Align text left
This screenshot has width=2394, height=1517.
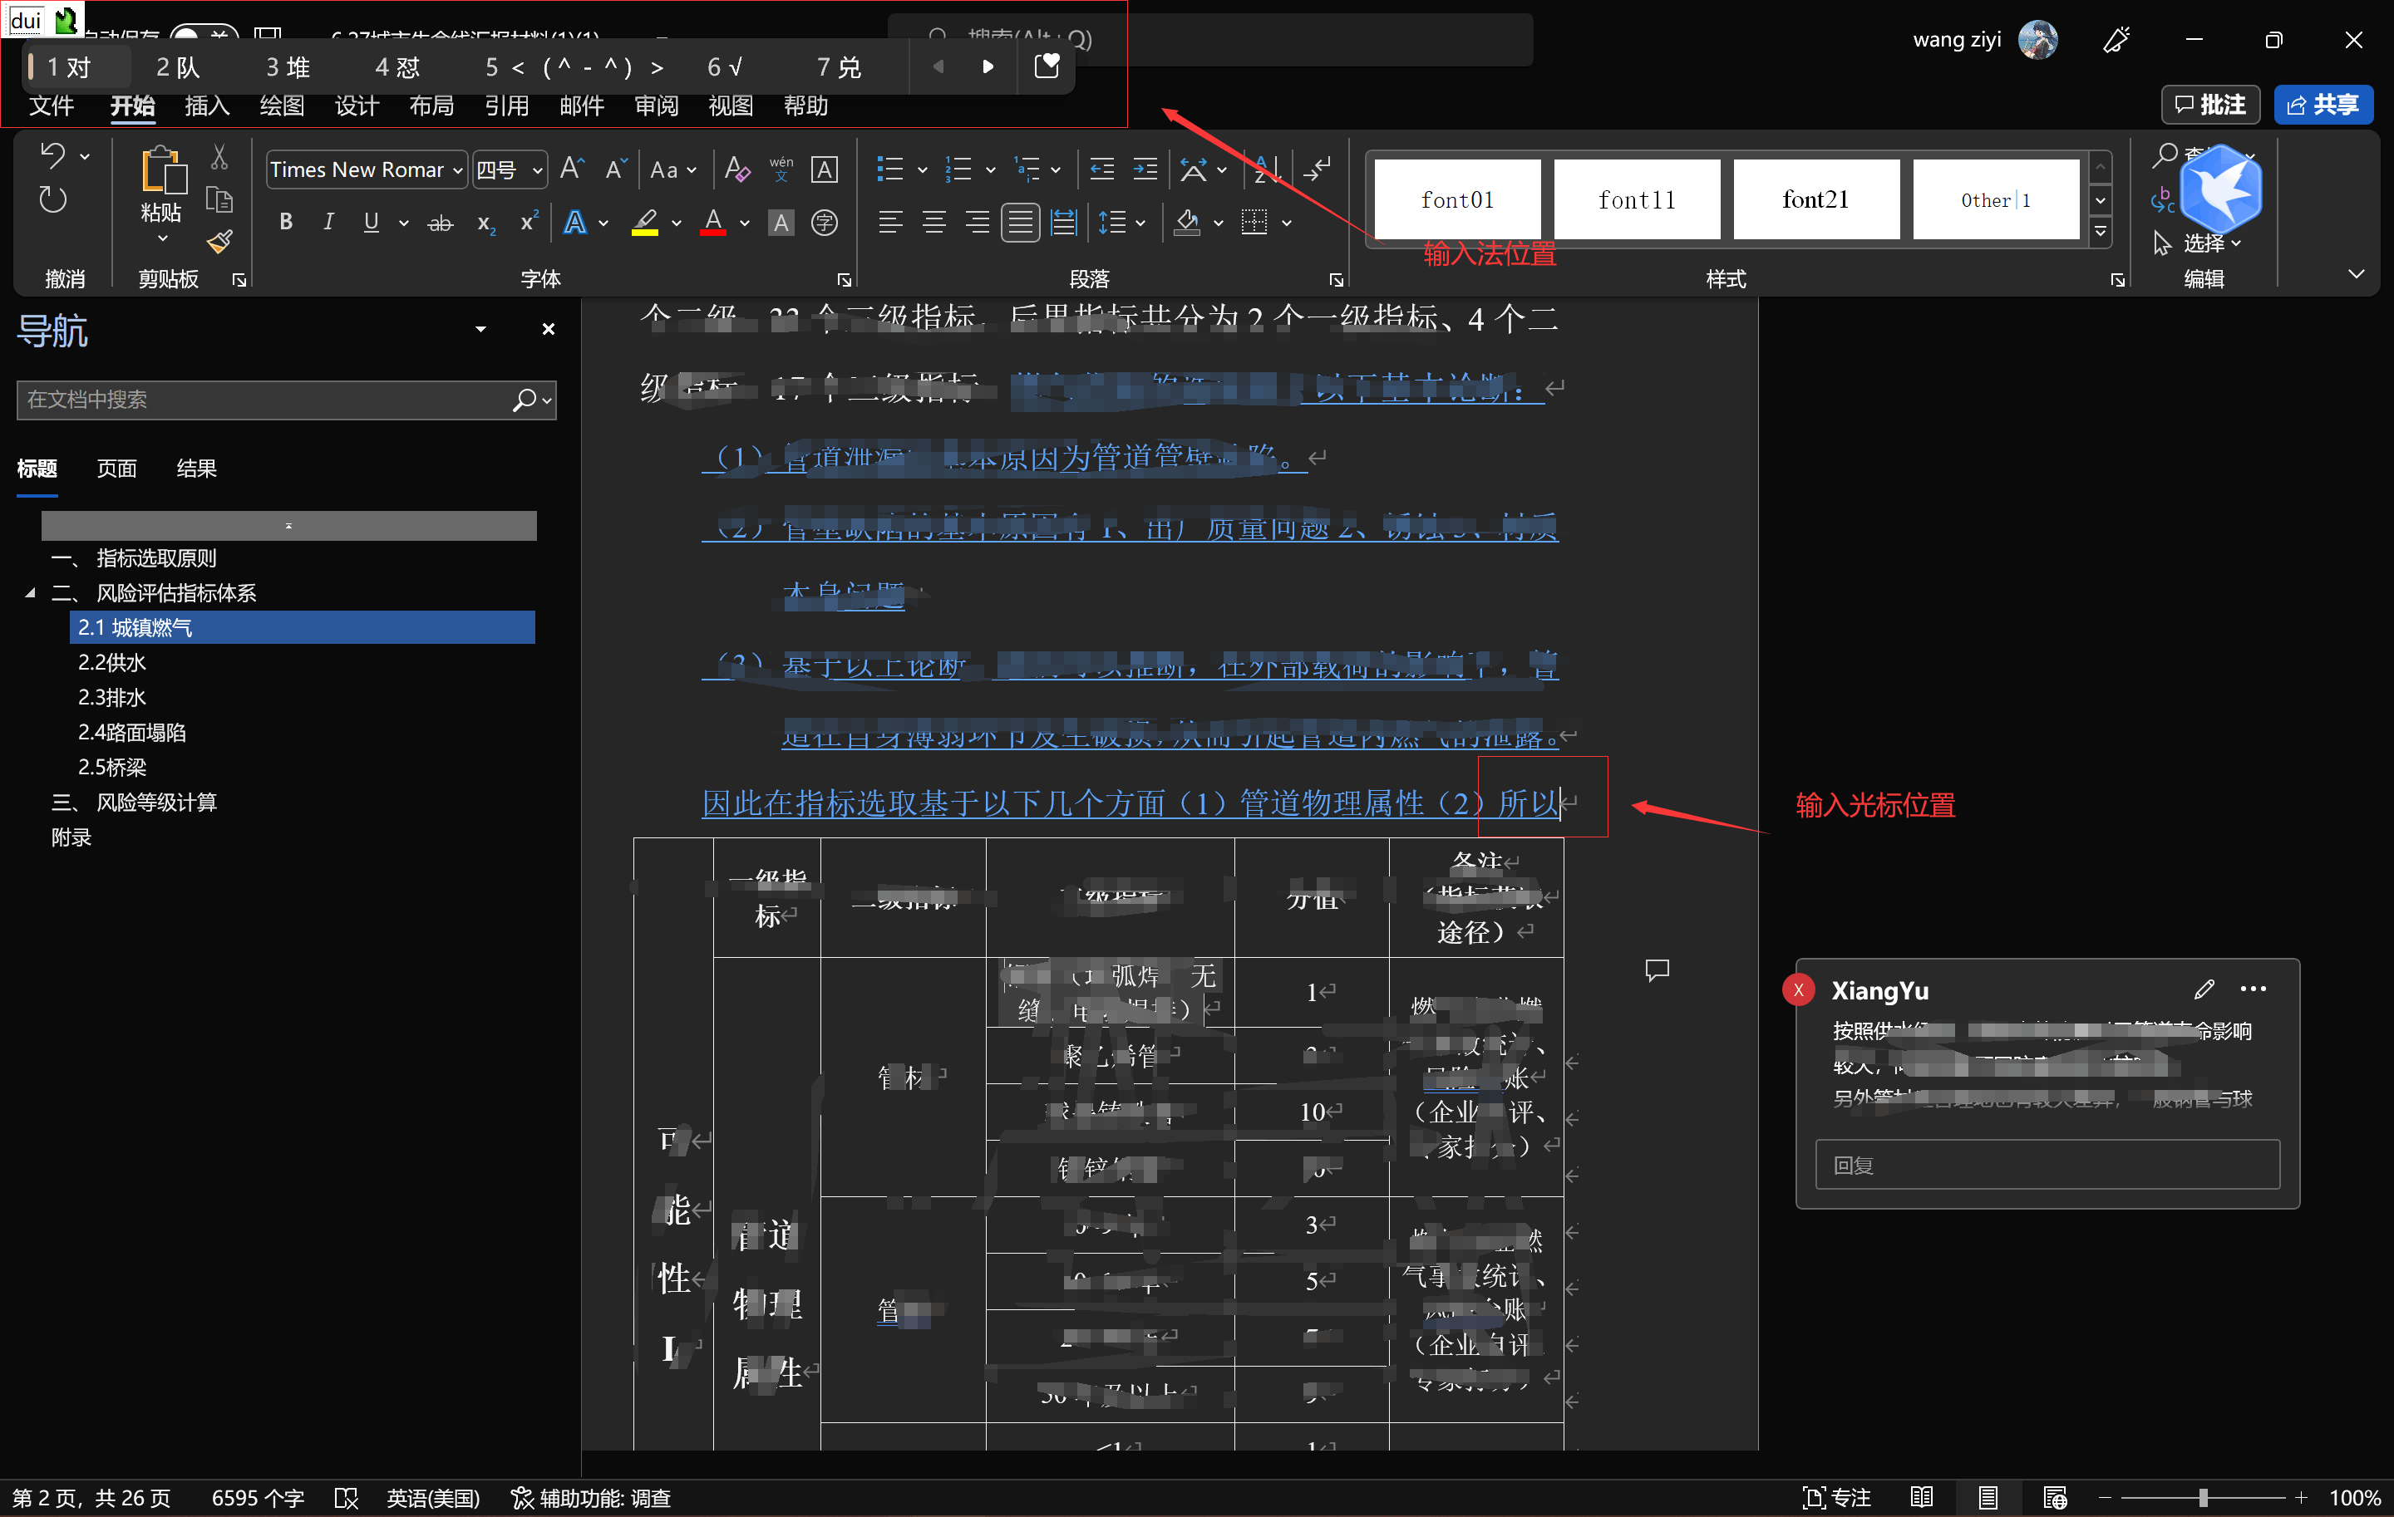pyautogui.click(x=891, y=223)
